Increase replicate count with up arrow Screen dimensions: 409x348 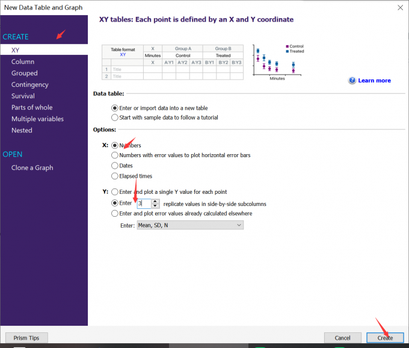155,201
